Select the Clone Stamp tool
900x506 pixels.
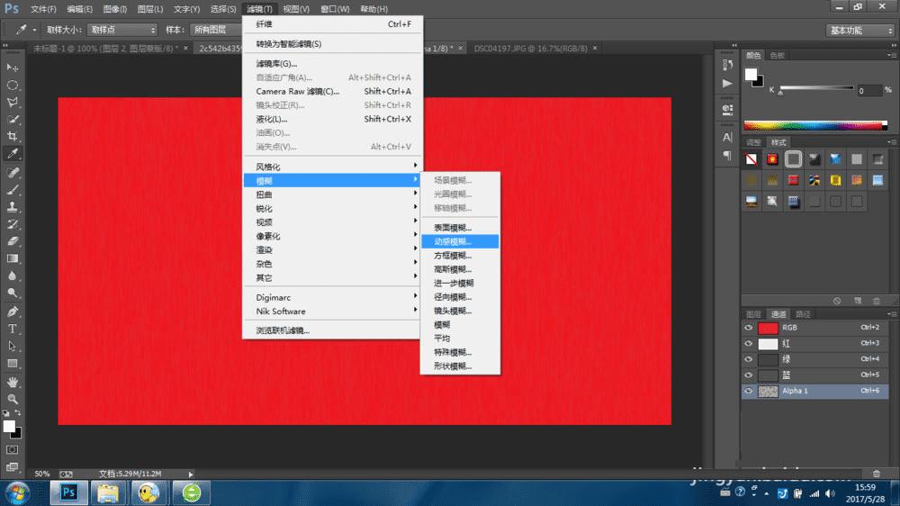coord(12,207)
